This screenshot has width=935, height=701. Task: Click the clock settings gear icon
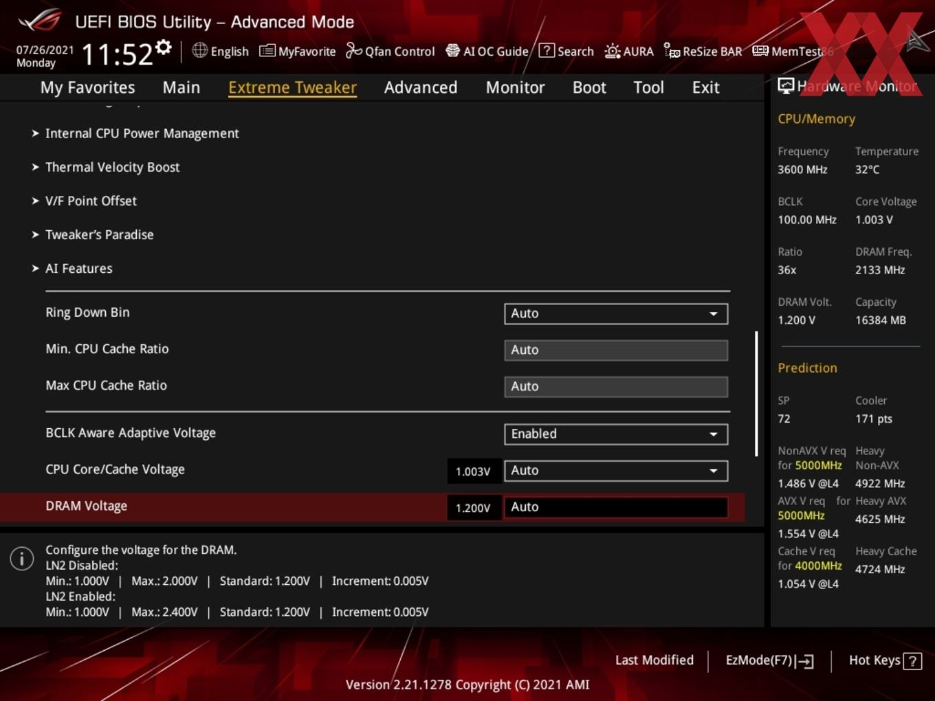164,47
